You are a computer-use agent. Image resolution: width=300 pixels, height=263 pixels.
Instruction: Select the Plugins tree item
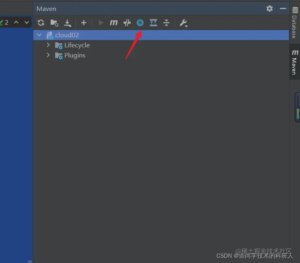coord(75,55)
